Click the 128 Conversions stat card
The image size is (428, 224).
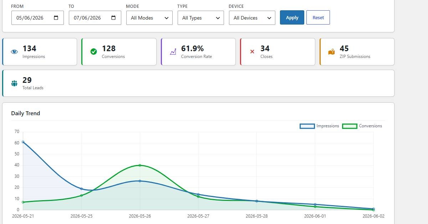[119, 52]
